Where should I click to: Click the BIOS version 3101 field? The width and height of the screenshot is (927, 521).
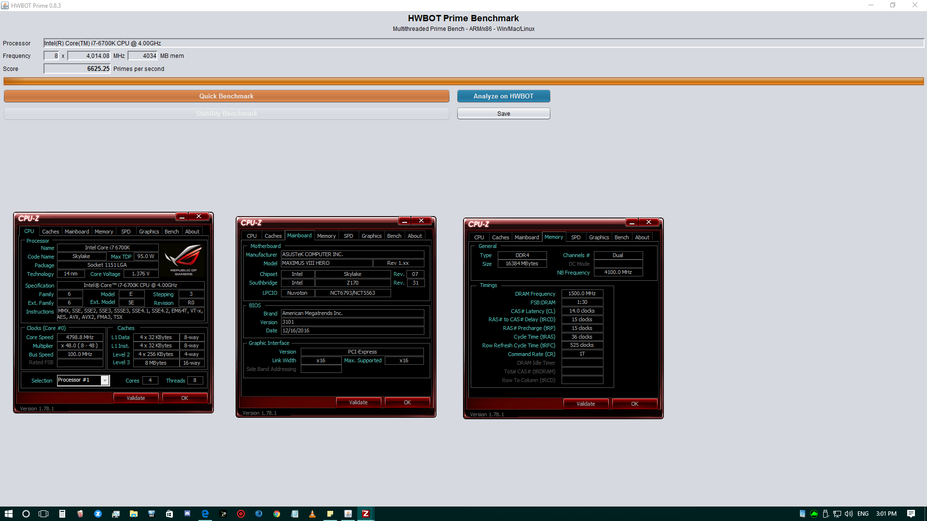[352, 322]
